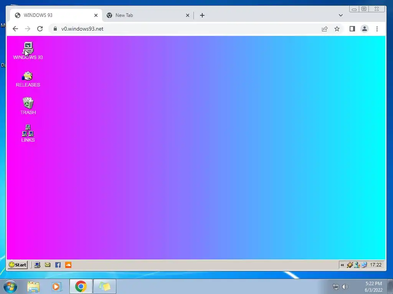Open the Chrome profile avatar
This screenshot has height=294, width=393.
pos(365,29)
